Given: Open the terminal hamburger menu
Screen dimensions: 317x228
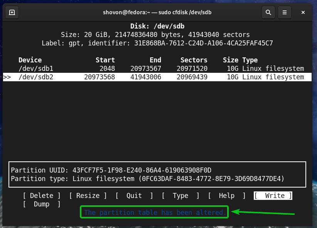Looking at the screenshot, I should [x=285, y=12].
